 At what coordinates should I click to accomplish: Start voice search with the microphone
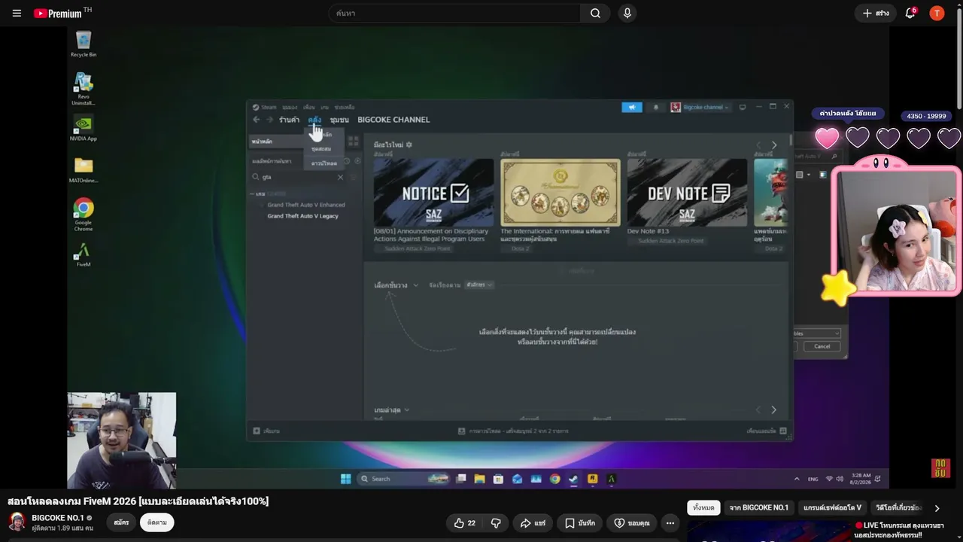627,13
